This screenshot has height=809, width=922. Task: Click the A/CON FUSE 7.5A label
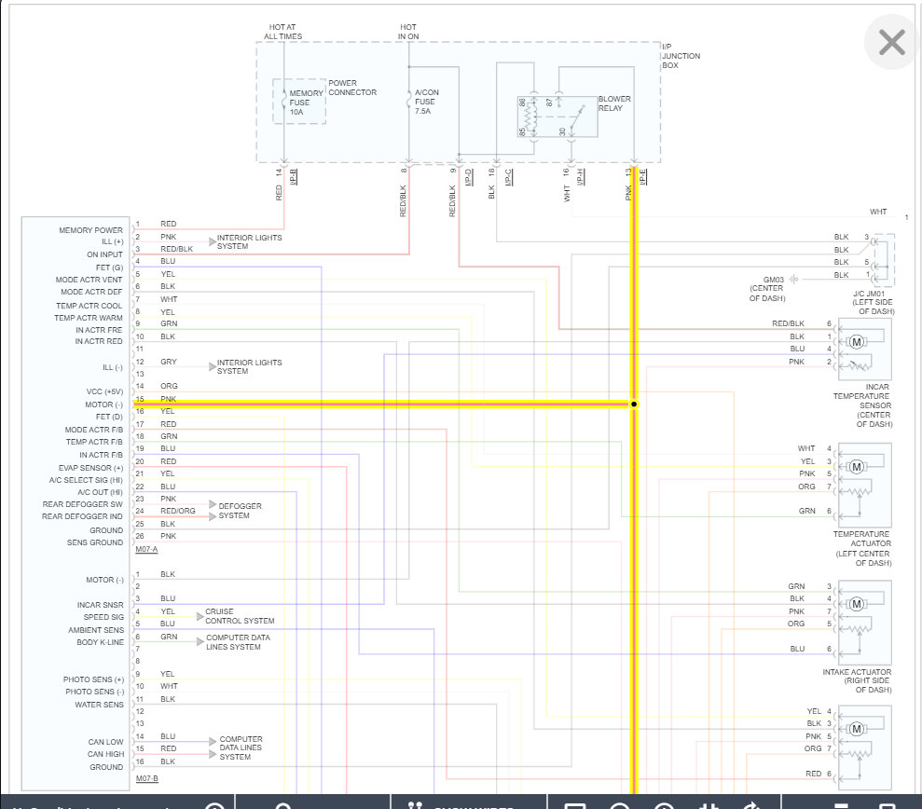click(426, 102)
